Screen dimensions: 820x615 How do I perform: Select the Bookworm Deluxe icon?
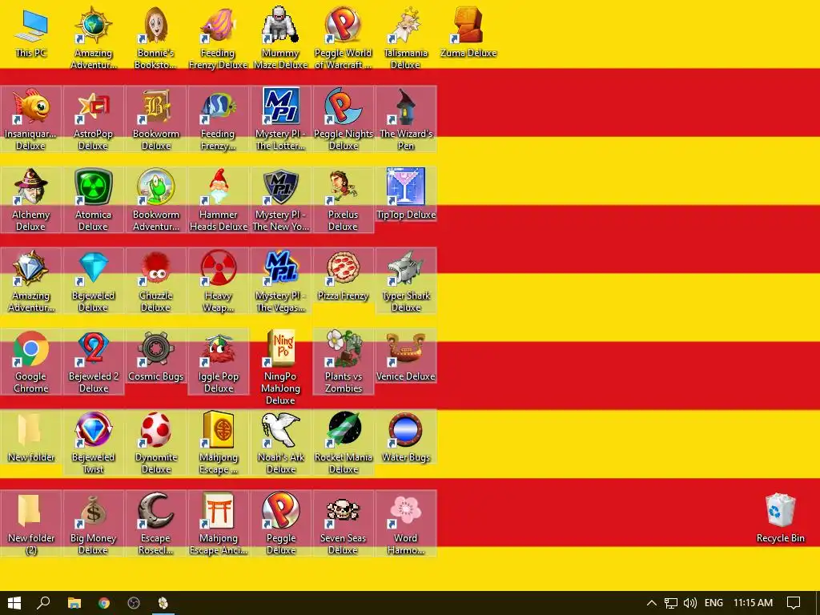[x=156, y=119]
